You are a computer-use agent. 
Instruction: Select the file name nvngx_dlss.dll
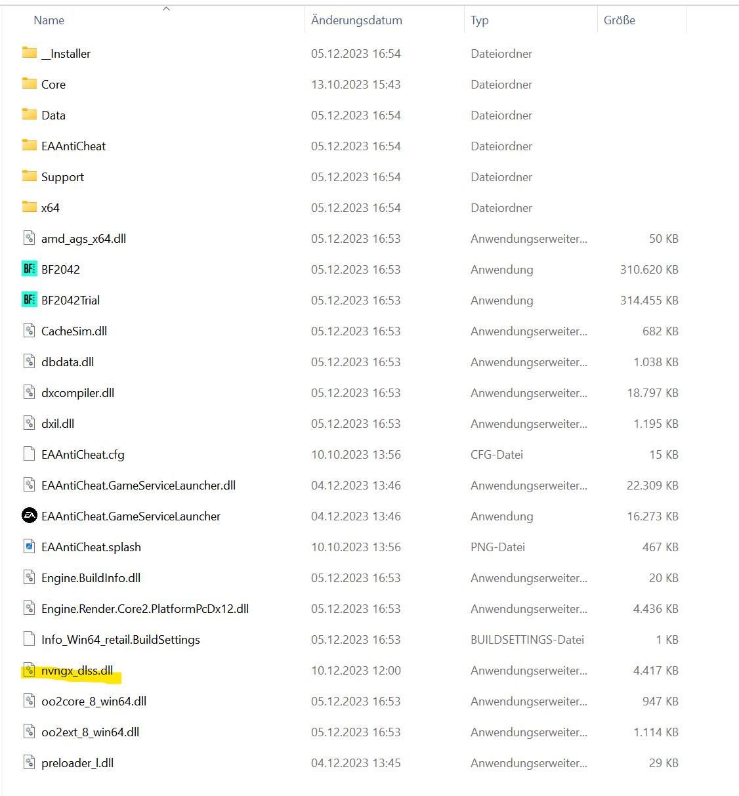[x=77, y=671]
